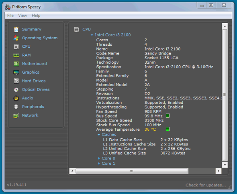
Task: Click the Stock Core Speed 3100 MHz value
Action: tap(154, 121)
